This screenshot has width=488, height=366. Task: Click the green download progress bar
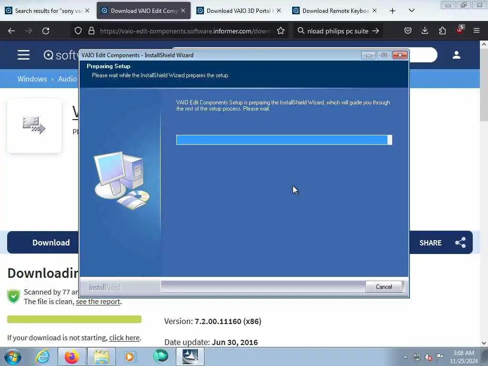tap(74, 319)
